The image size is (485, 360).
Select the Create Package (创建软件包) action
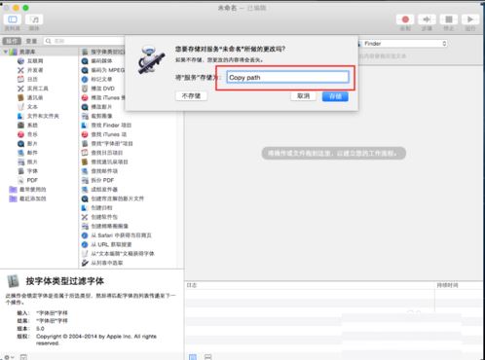pos(104,217)
